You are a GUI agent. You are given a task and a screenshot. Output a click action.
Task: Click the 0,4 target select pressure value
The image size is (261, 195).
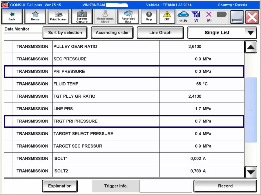pyautogui.click(x=198, y=134)
